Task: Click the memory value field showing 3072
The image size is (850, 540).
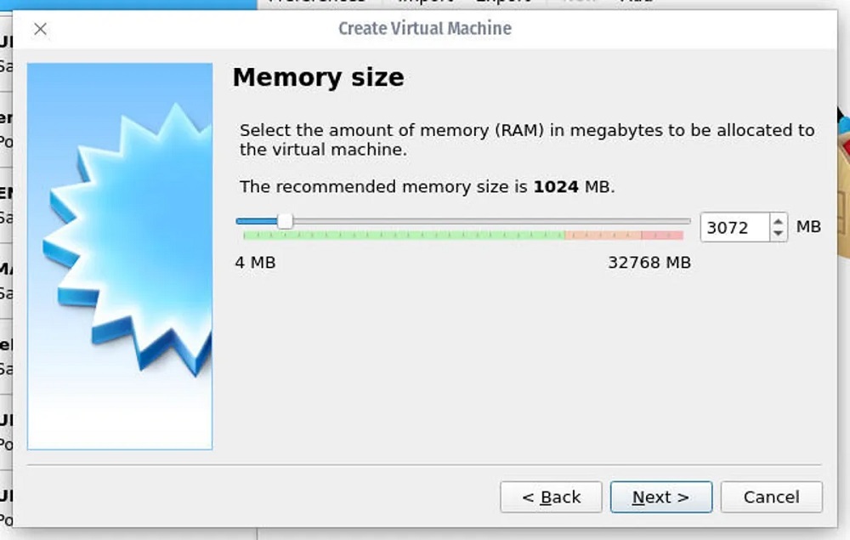Action: tap(733, 228)
